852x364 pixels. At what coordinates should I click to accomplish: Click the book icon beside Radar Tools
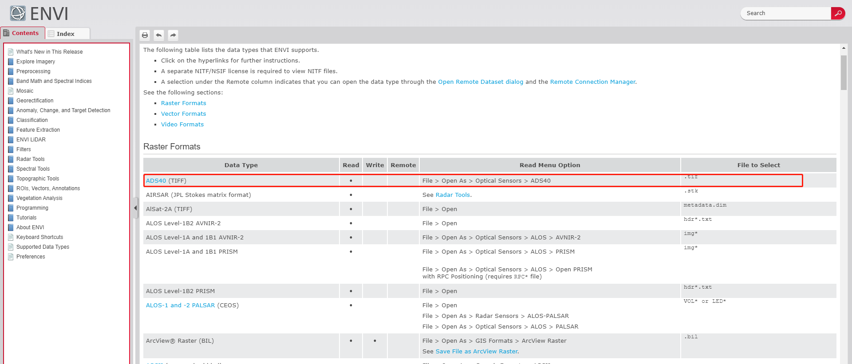[x=11, y=159]
